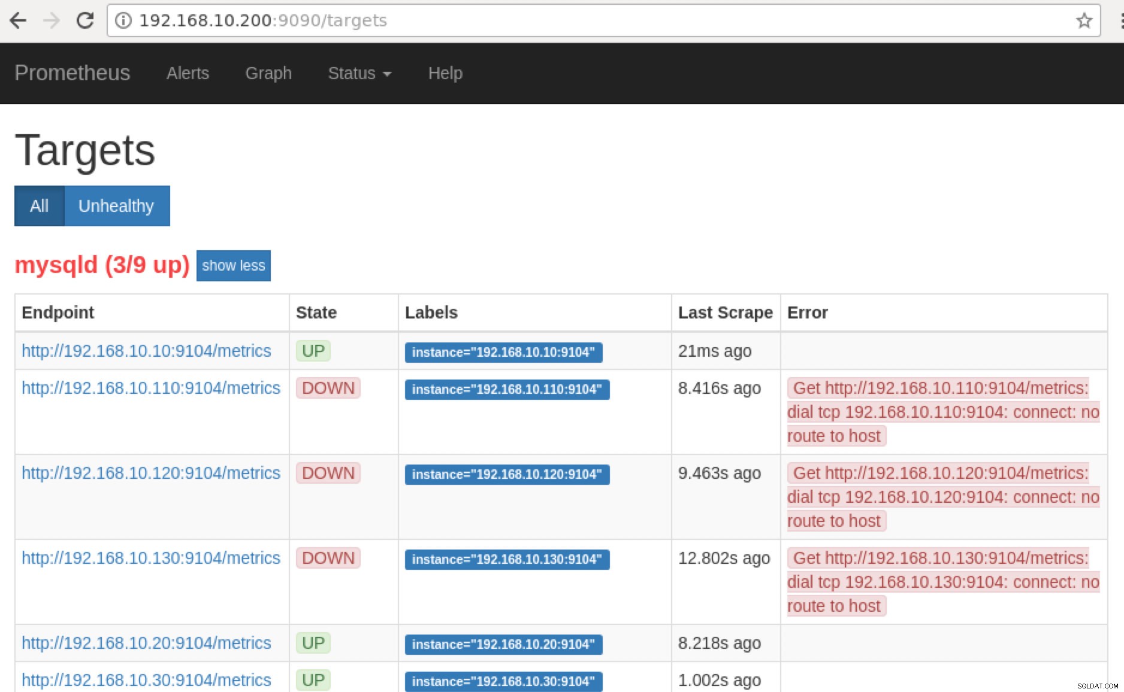Click the mysqld (3/9 up) heading
Viewport: 1124px width, 692px height.
pos(102,265)
